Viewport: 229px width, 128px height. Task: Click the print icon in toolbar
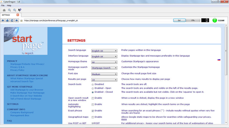(x=4, y=10)
